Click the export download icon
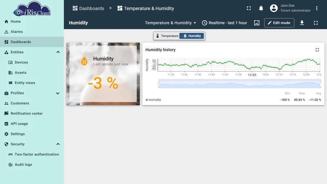The width and height of the screenshot is (327, 184). (x=302, y=23)
